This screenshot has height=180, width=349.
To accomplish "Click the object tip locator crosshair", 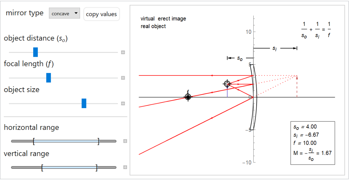I will 227,84.
